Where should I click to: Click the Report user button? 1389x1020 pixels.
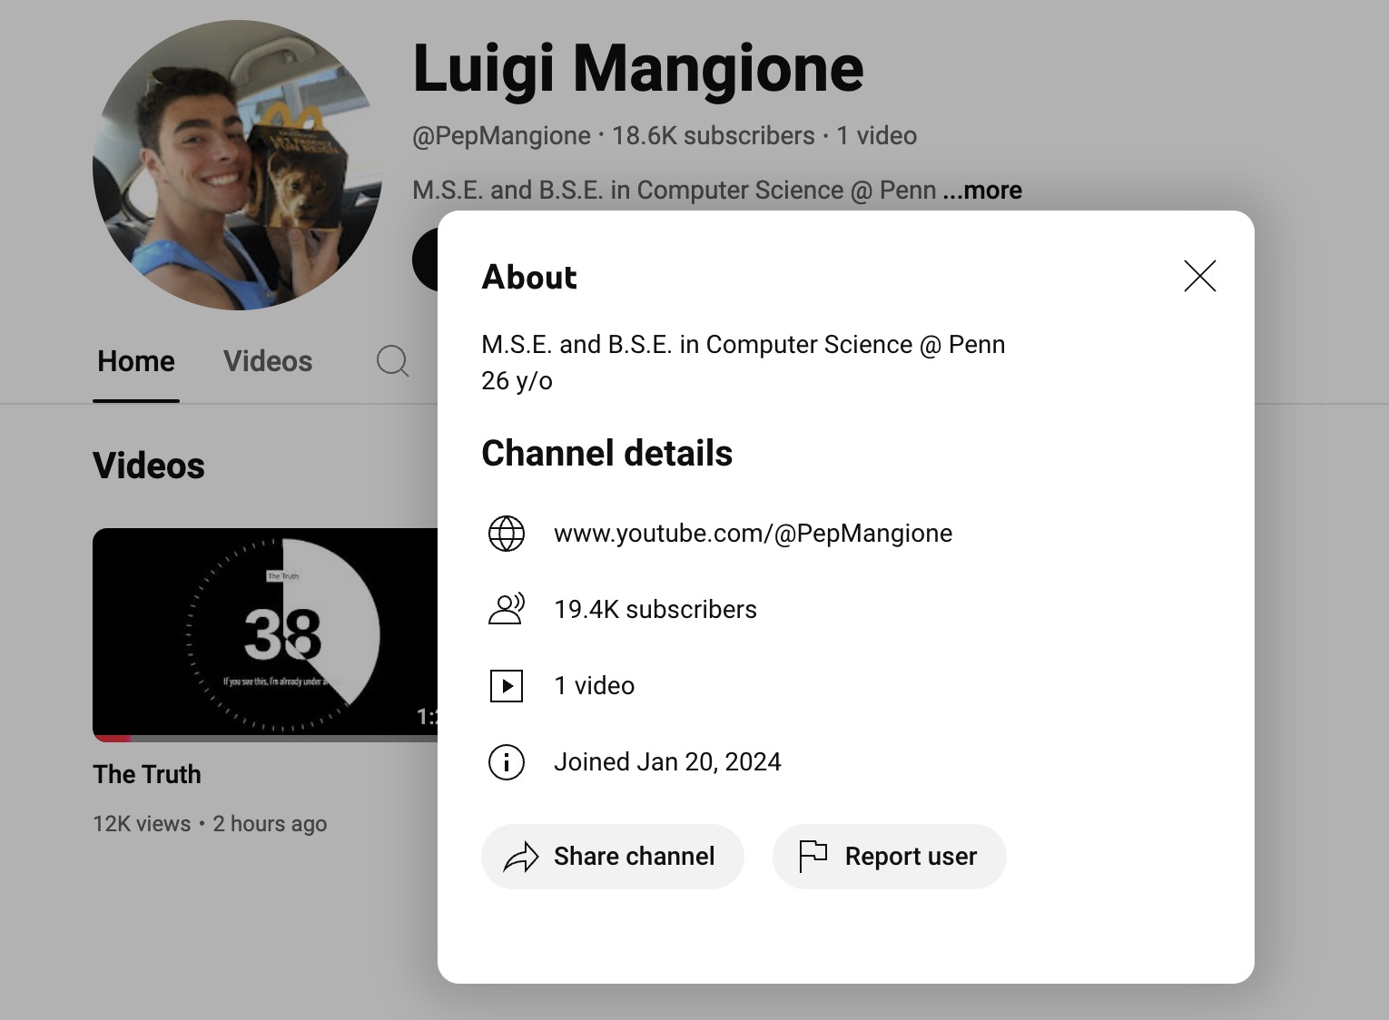coord(889,856)
